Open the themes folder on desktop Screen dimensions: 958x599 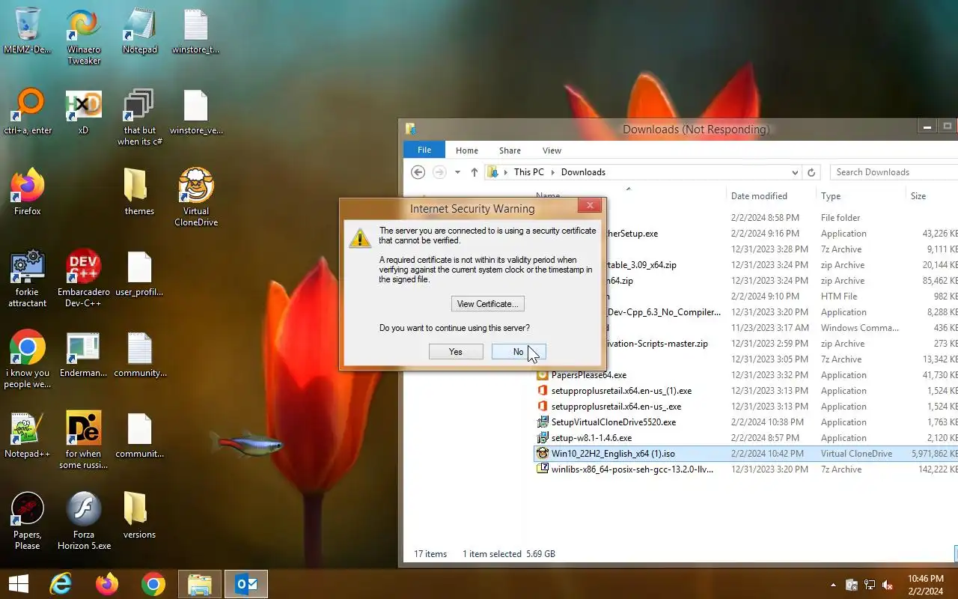[139, 192]
